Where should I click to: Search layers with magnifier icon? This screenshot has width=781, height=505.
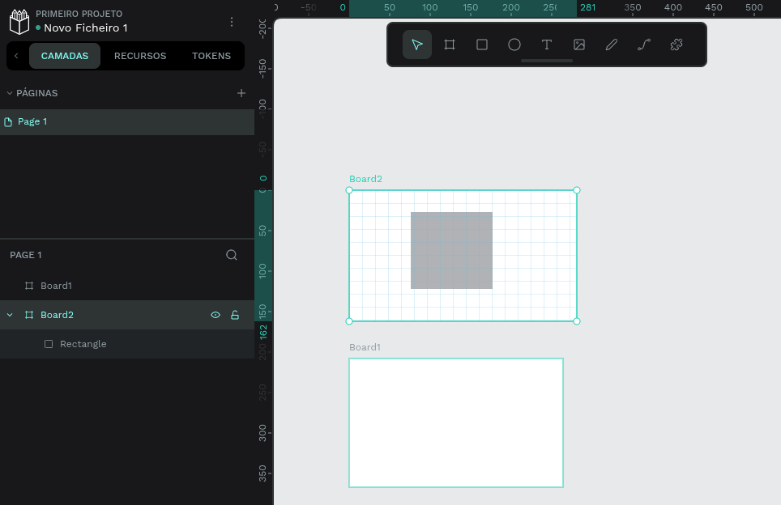click(x=232, y=255)
